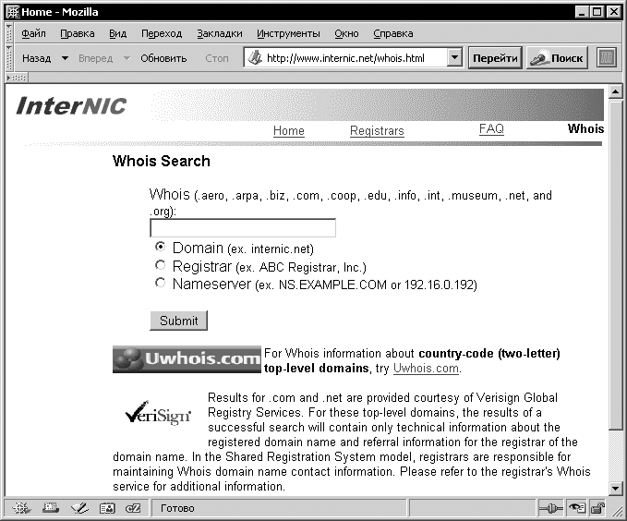Image resolution: width=627 pixels, height=521 pixels.
Task: Click the padlock security icon
Action: (x=597, y=508)
